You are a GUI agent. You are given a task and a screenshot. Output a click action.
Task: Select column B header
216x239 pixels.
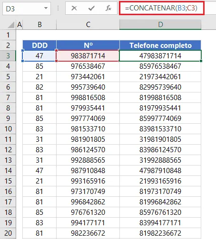tap(39, 25)
